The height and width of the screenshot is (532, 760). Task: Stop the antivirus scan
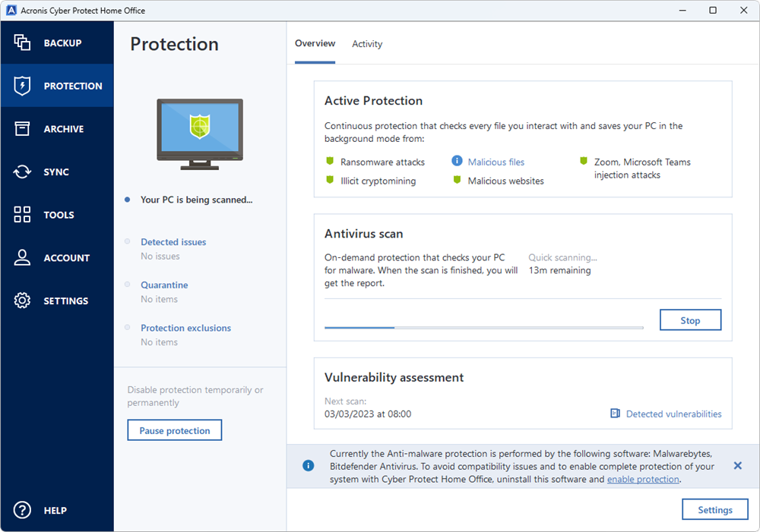[690, 320]
